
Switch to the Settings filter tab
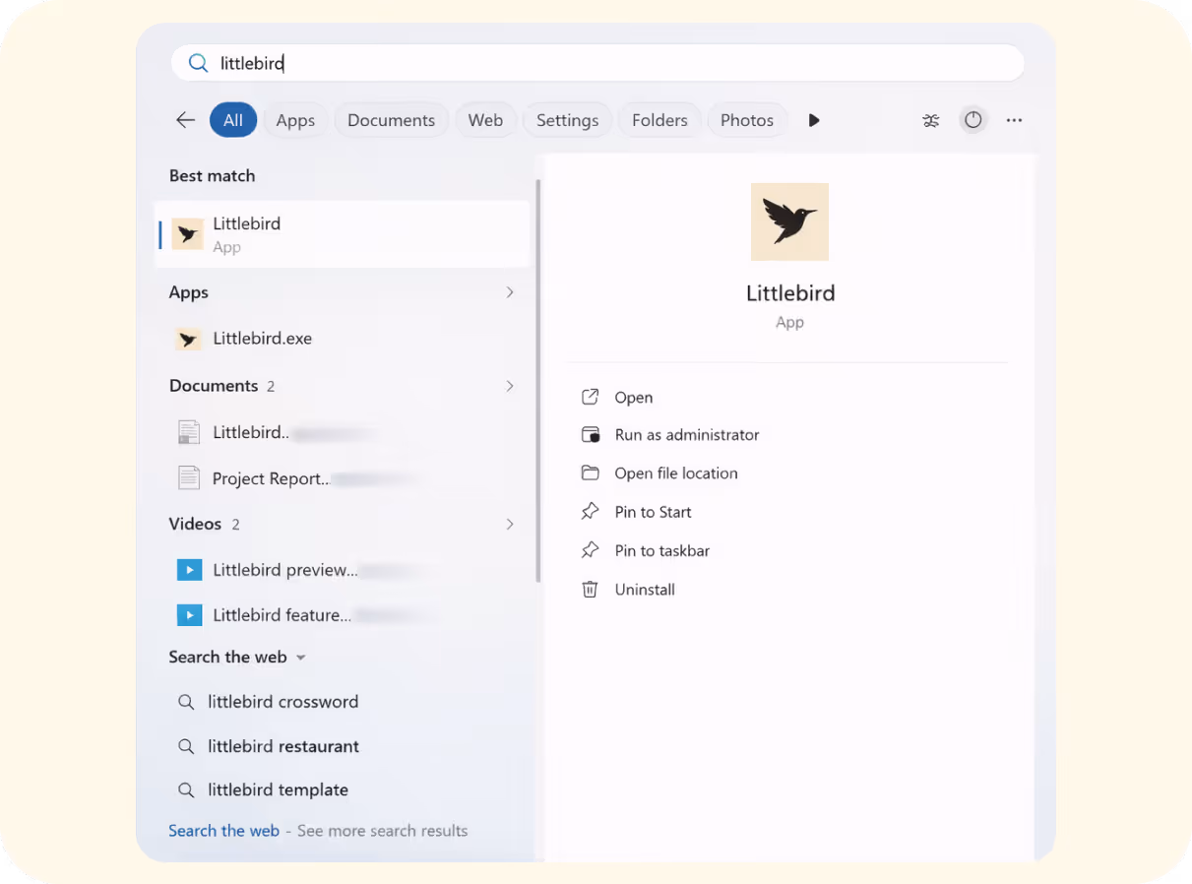(567, 119)
